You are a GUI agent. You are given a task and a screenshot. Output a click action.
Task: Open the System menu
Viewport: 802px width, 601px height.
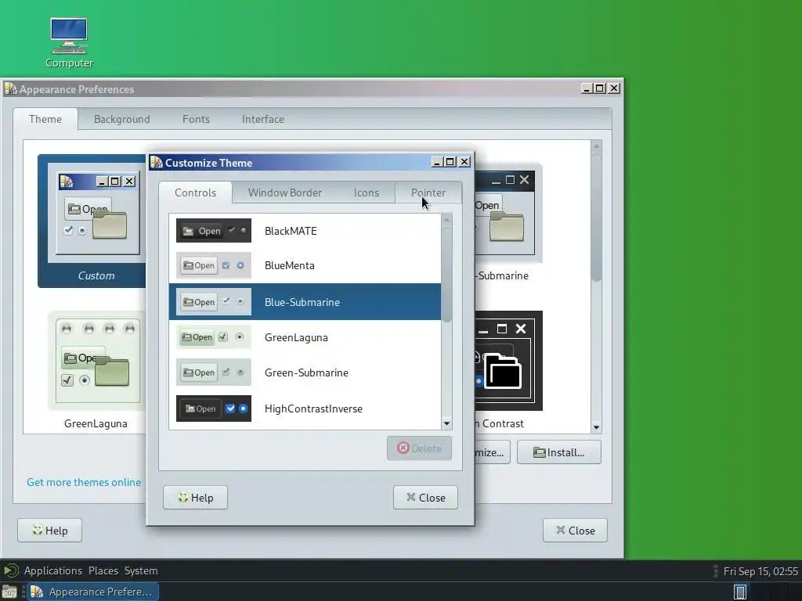tap(141, 570)
